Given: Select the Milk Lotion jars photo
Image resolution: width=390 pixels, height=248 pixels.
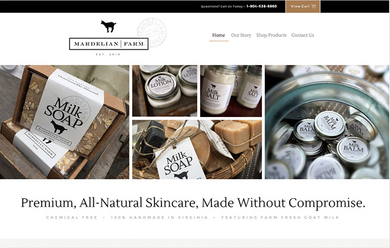Looking at the screenshot, I should point(164,91).
